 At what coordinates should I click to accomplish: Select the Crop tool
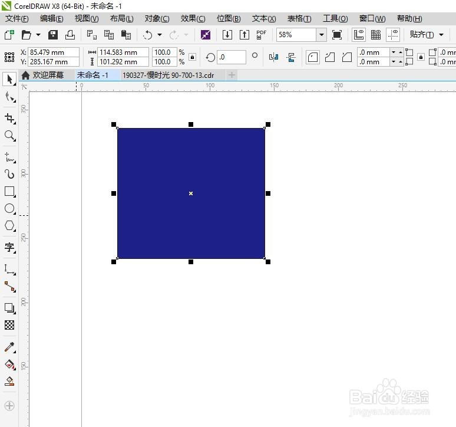[x=10, y=119]
